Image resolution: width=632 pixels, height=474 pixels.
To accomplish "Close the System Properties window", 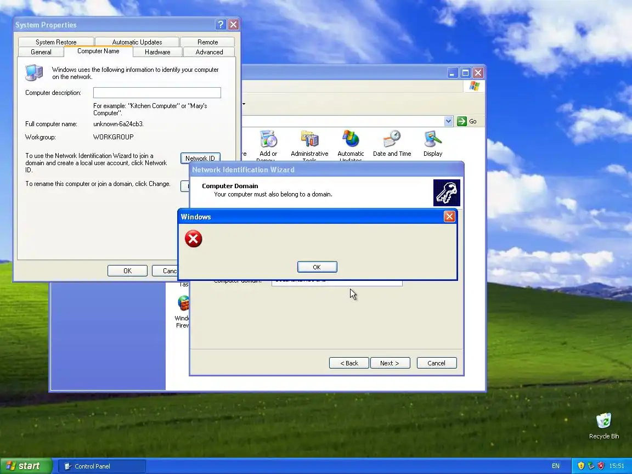I will (233, 25).
